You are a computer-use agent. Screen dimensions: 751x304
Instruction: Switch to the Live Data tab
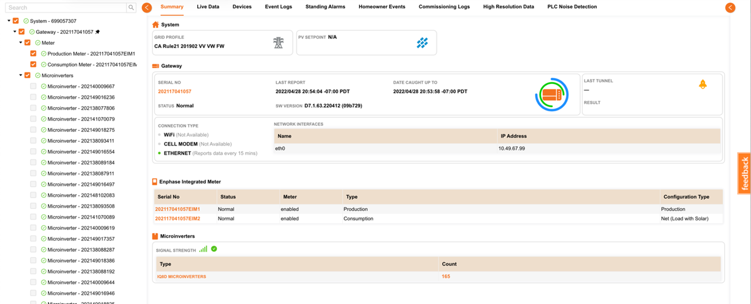coord(208,7)
